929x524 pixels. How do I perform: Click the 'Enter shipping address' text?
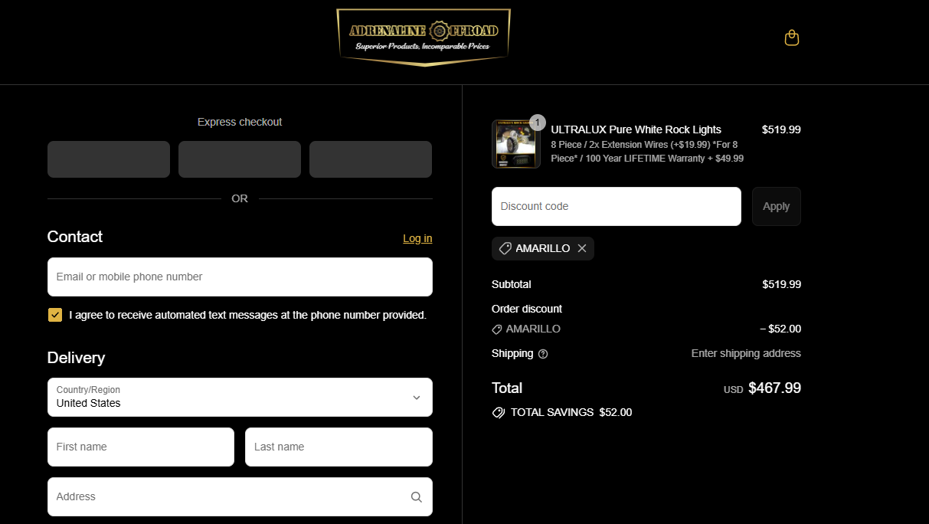coord(746,353)
